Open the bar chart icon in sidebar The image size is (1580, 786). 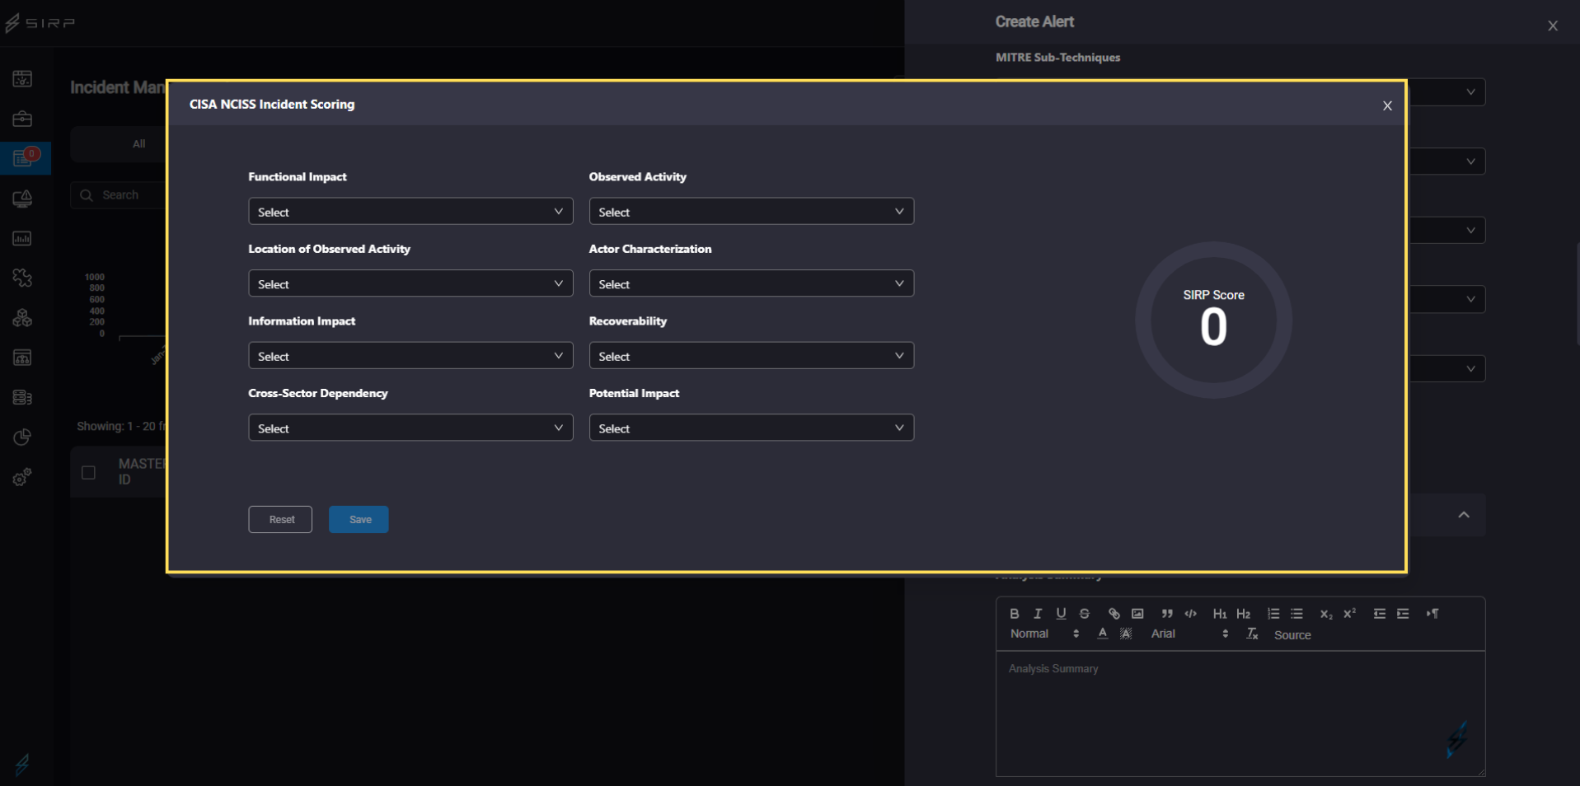click(x=22, y=238)
